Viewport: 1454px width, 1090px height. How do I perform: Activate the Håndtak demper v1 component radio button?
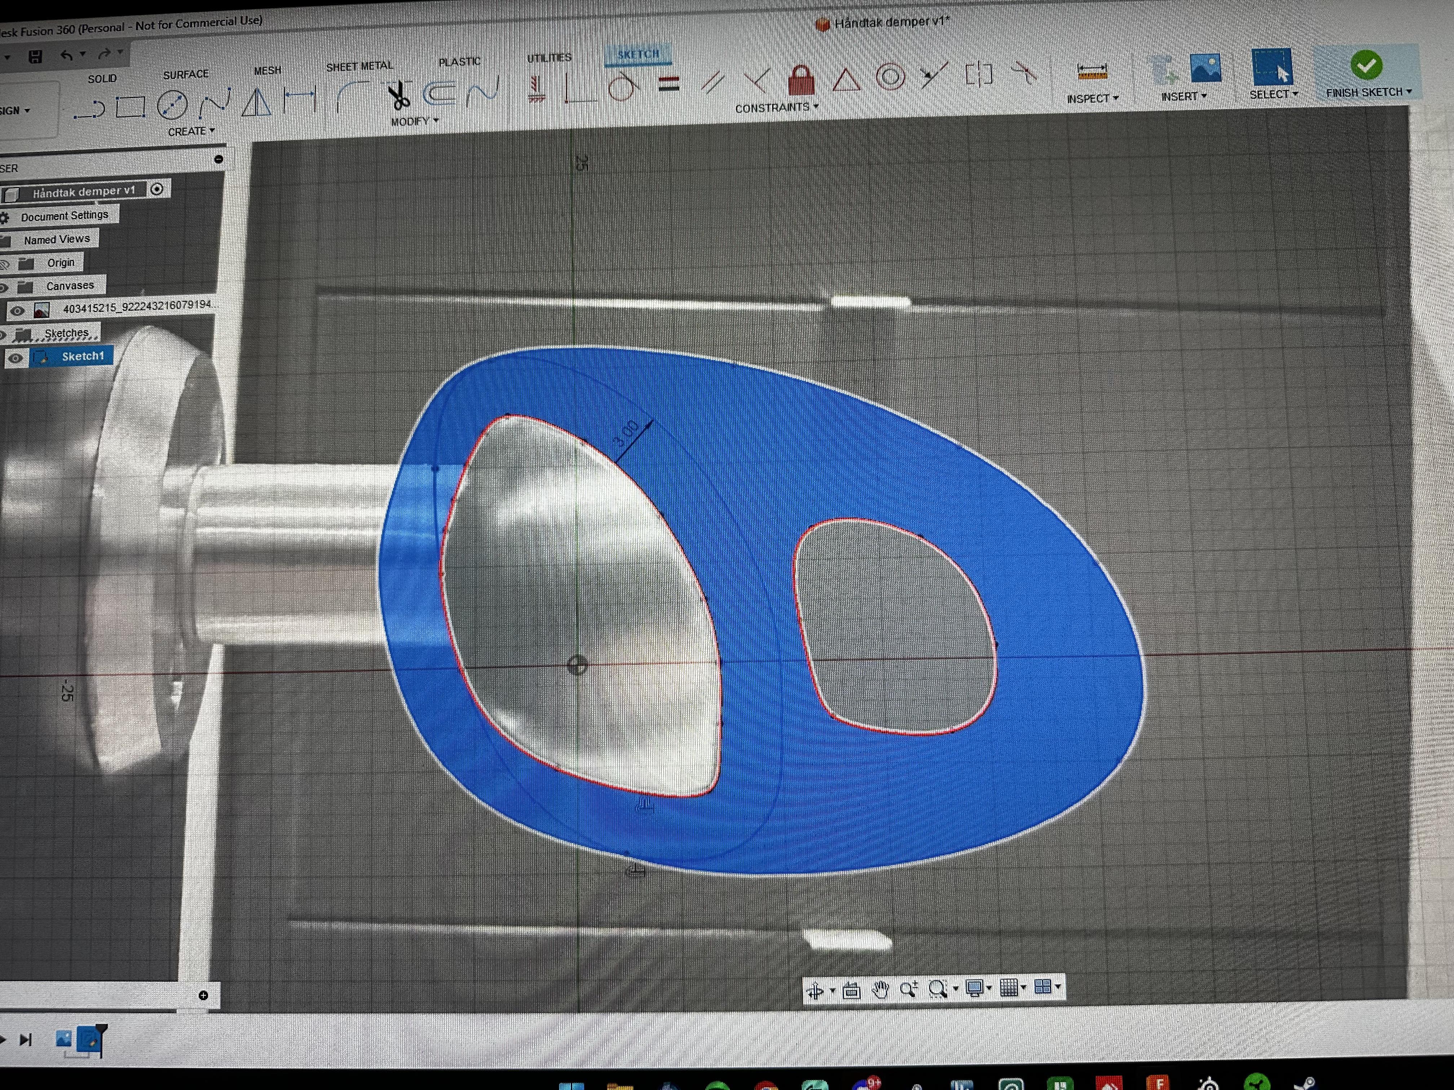pyautogui.click(x=157, y=189)
